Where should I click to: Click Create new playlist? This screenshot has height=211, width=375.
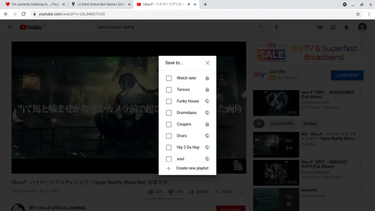coord(187,168)
